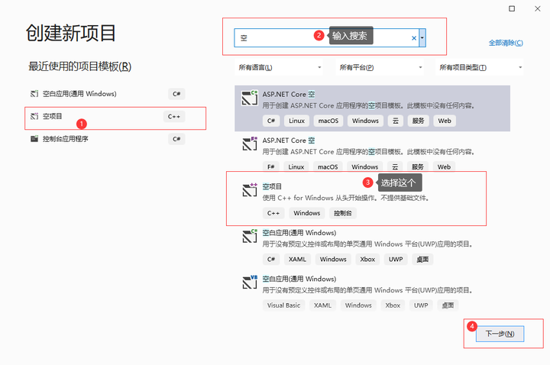The image size is (550, 365).
Task: Click the C++ 空项目 template icon
Action: [x=250, y=190]
